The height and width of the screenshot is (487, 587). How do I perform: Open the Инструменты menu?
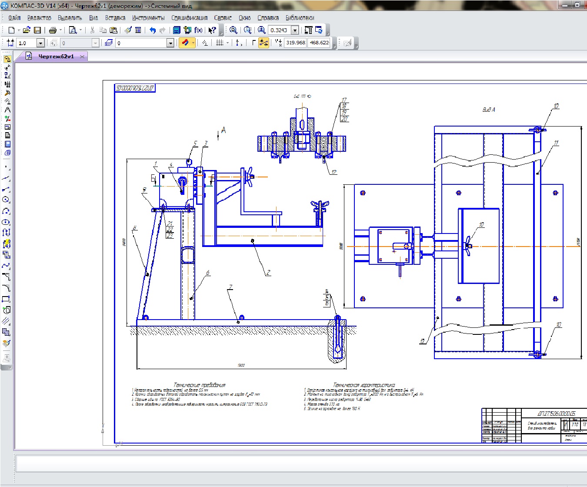pyautogui.click(x=148, y=18)
